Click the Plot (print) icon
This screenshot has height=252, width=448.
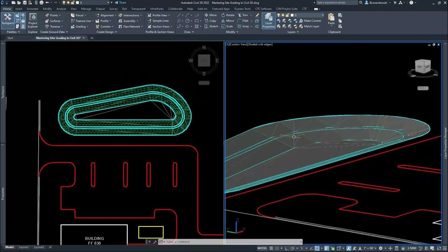click(x=41, y=2)
